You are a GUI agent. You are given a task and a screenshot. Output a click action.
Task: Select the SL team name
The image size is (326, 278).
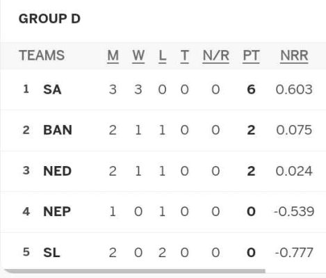51,252
